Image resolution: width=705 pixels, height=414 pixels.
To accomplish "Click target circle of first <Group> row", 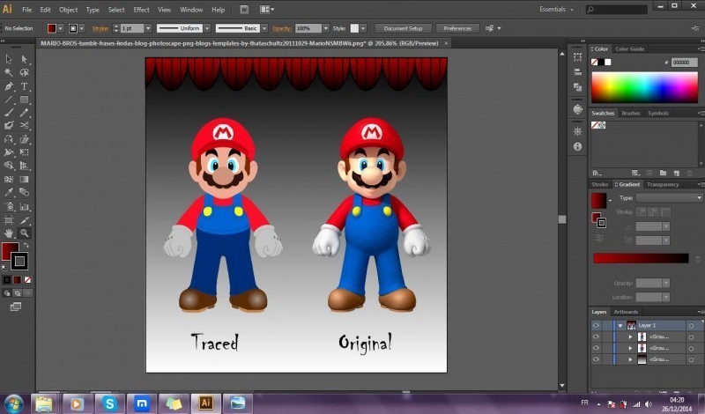I will (691, 336).
